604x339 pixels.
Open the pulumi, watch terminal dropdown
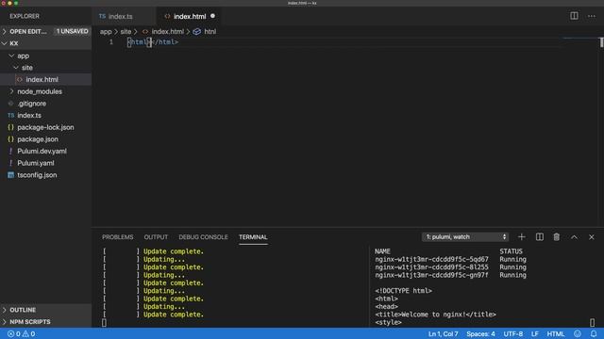tap(465, 236)
